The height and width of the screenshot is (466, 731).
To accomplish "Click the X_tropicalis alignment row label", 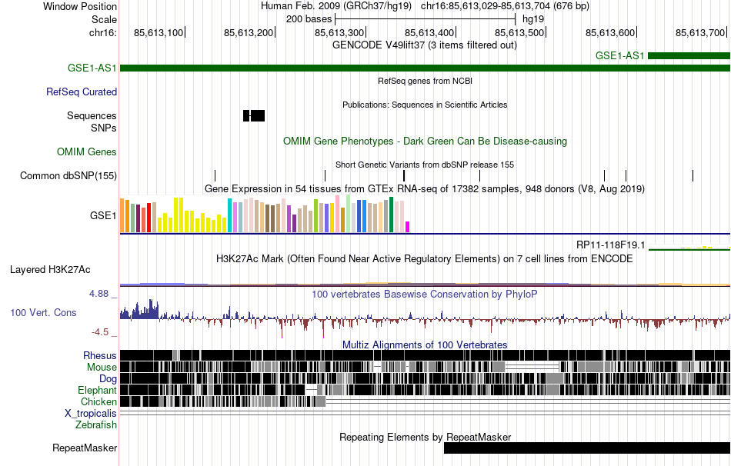I will tap(91, 414).
